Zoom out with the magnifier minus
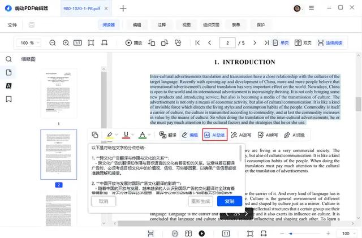This screenshot has height=238, width=362. point(53,43)
